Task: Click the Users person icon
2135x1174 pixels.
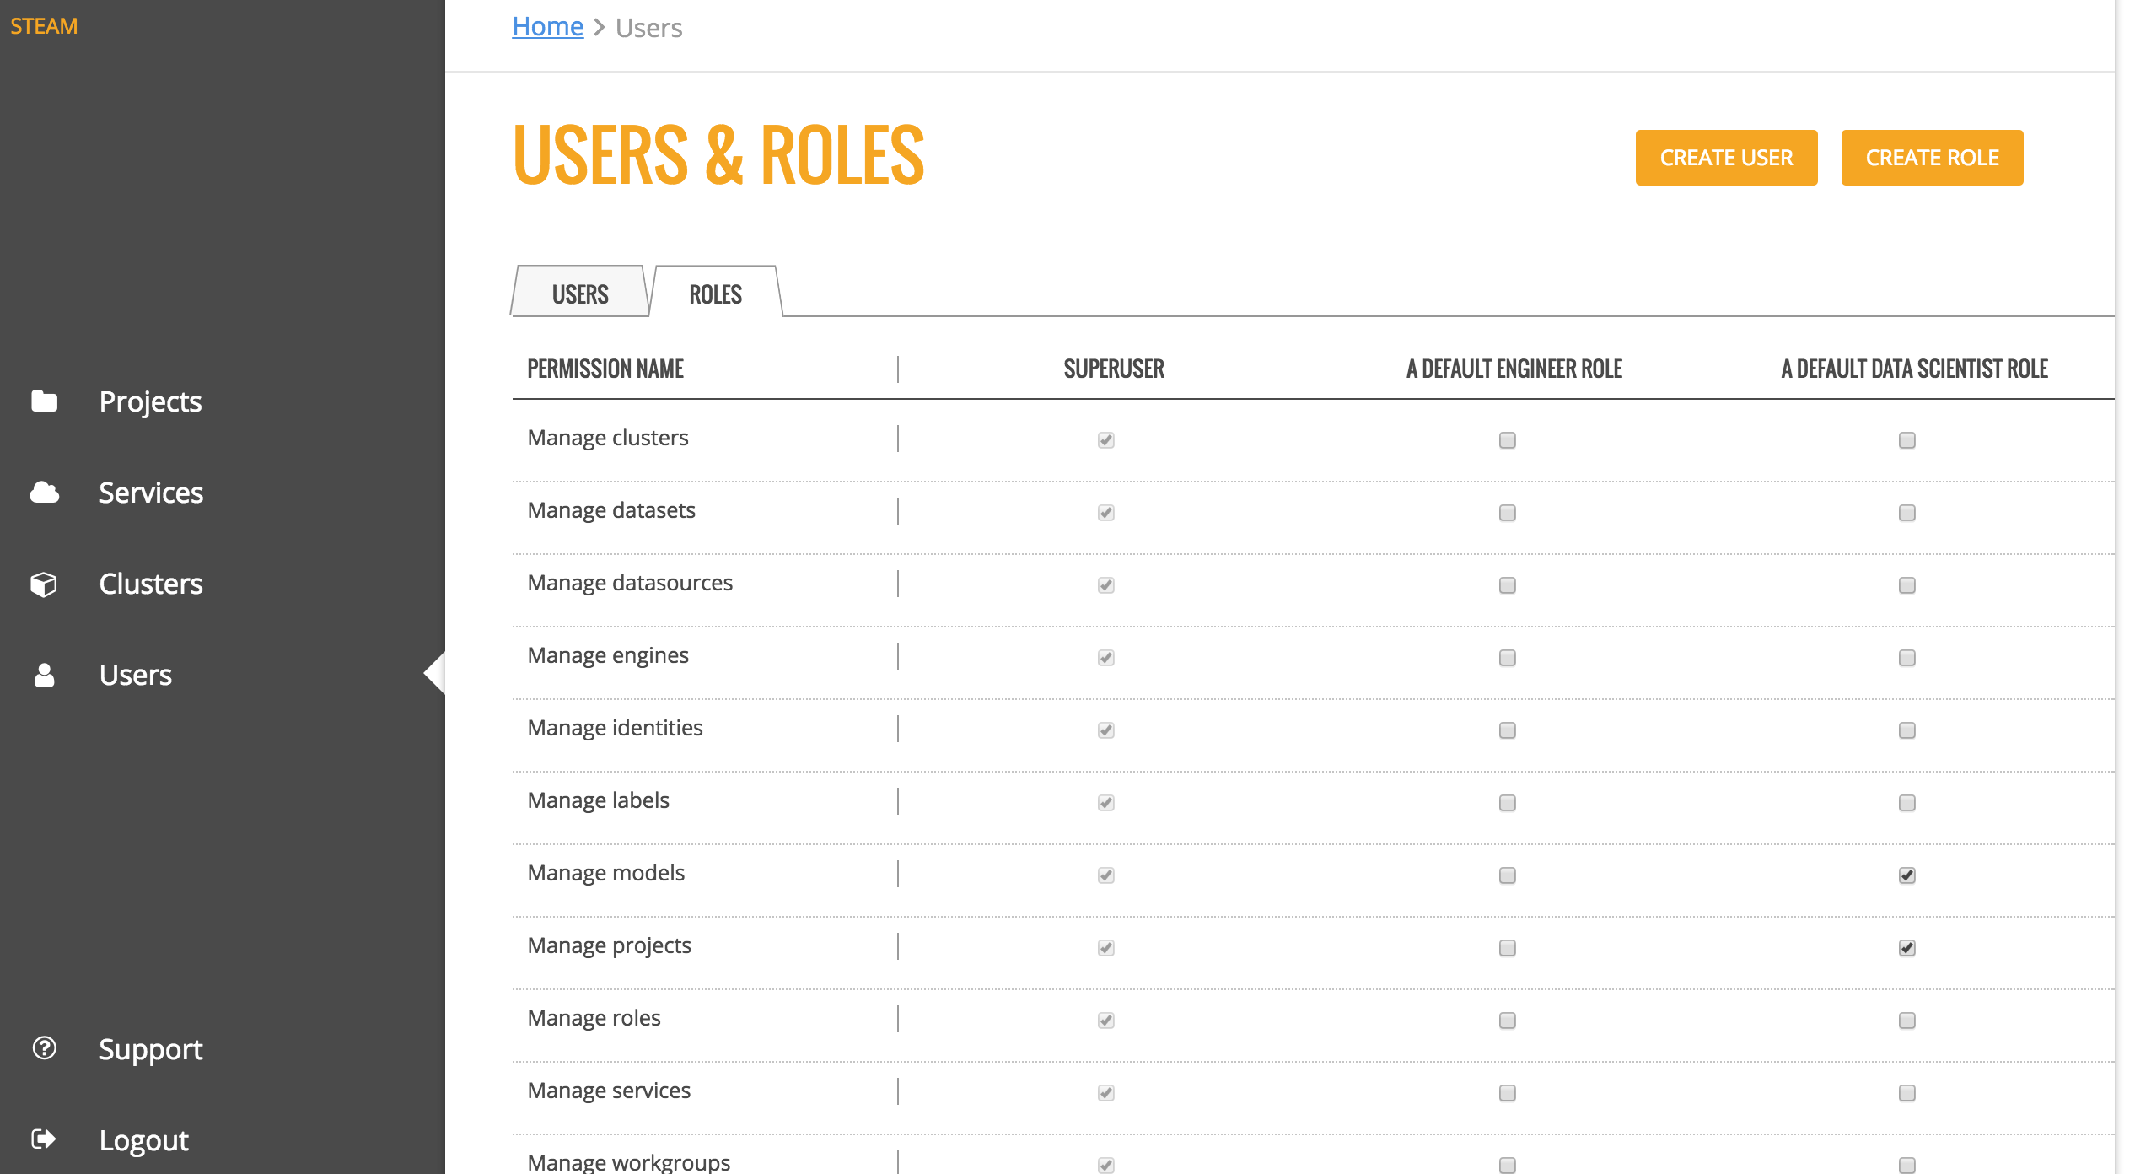Action: (44, 675)
